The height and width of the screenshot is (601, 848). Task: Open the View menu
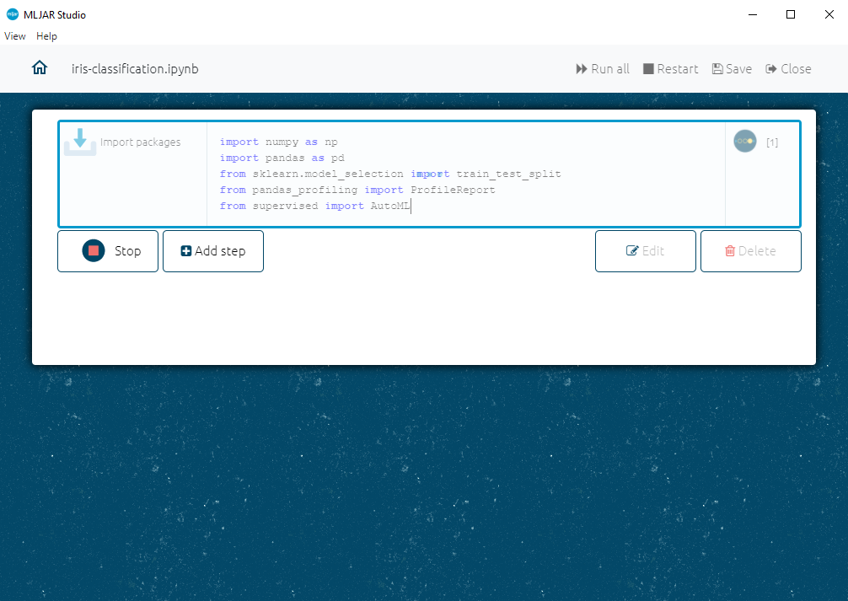coord(15,36)
